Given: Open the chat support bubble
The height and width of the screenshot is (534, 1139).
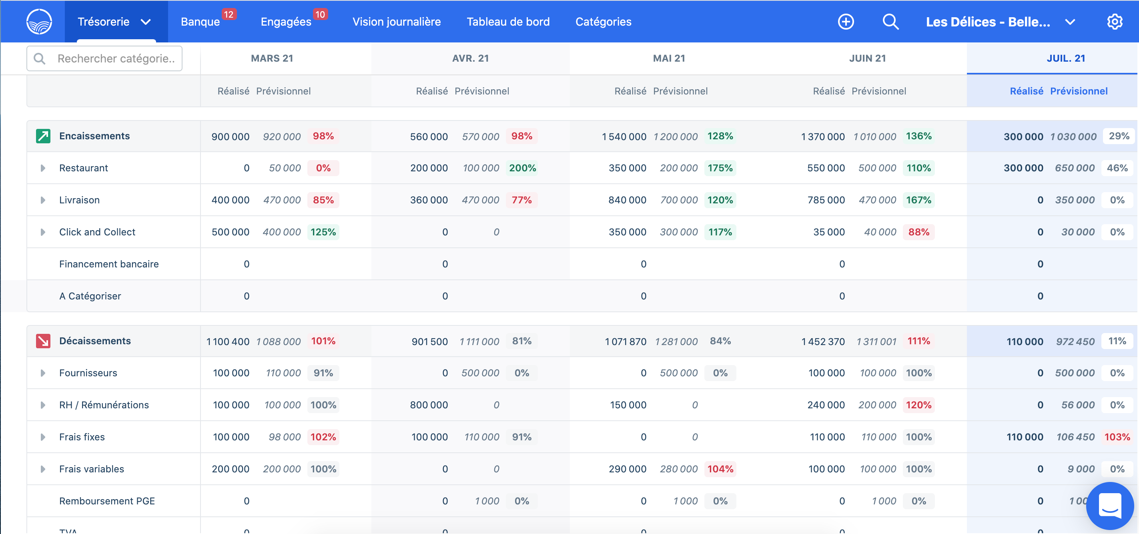Looking at the screenshot, I should [x=1109, y=506].
